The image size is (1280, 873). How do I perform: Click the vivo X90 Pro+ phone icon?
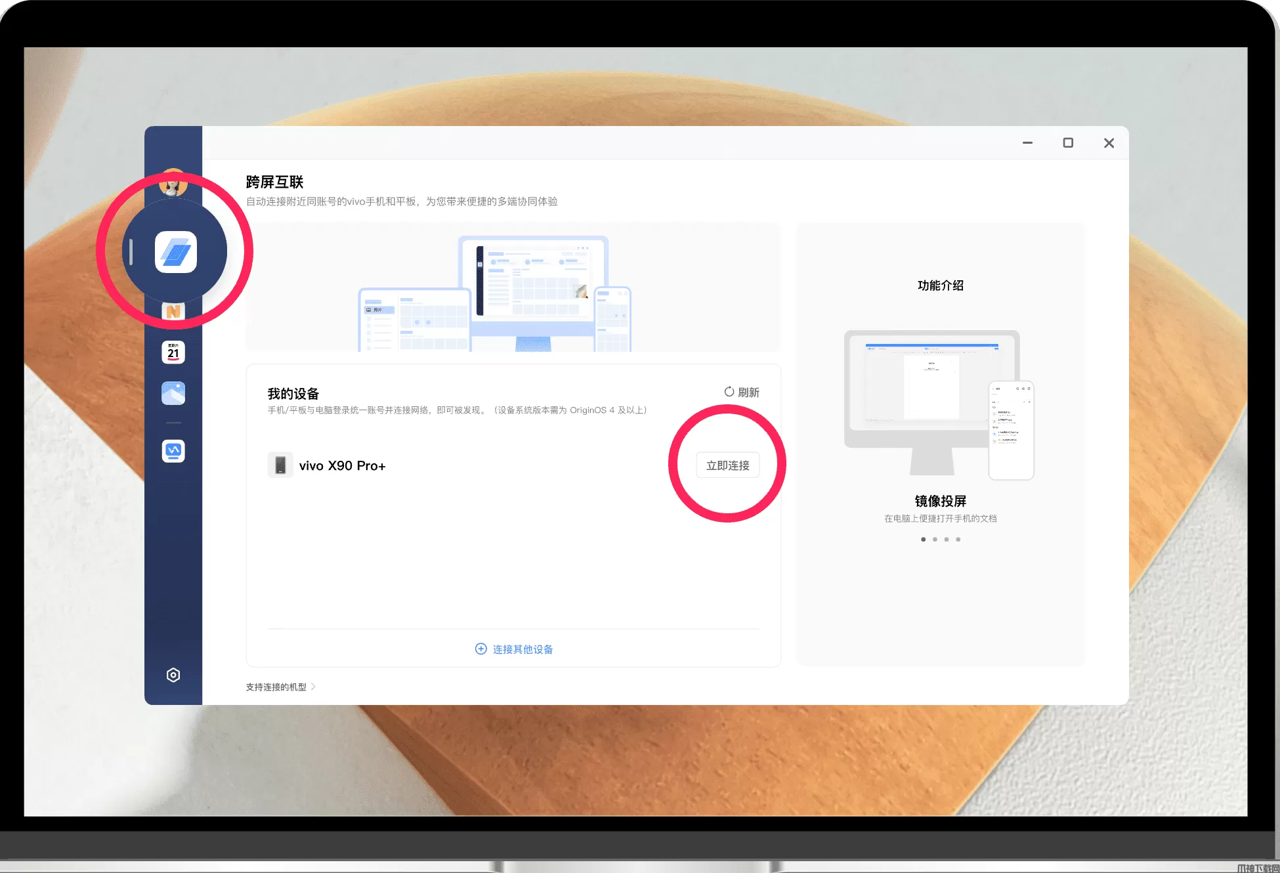click(280, 465)
